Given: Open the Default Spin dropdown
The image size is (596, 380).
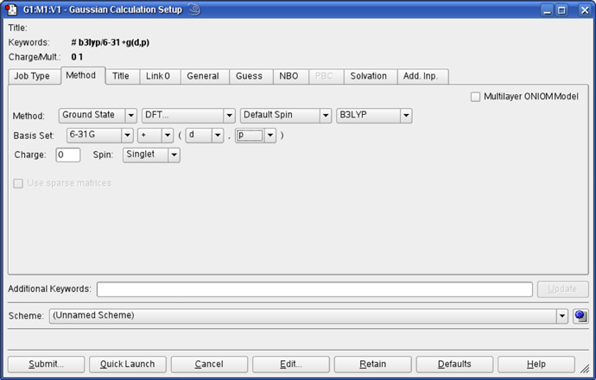Looking at the screenshot, I should coord(285,116).
